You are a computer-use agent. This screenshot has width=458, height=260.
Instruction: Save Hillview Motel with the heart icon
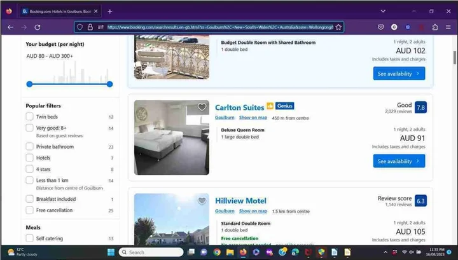(202, 200)
